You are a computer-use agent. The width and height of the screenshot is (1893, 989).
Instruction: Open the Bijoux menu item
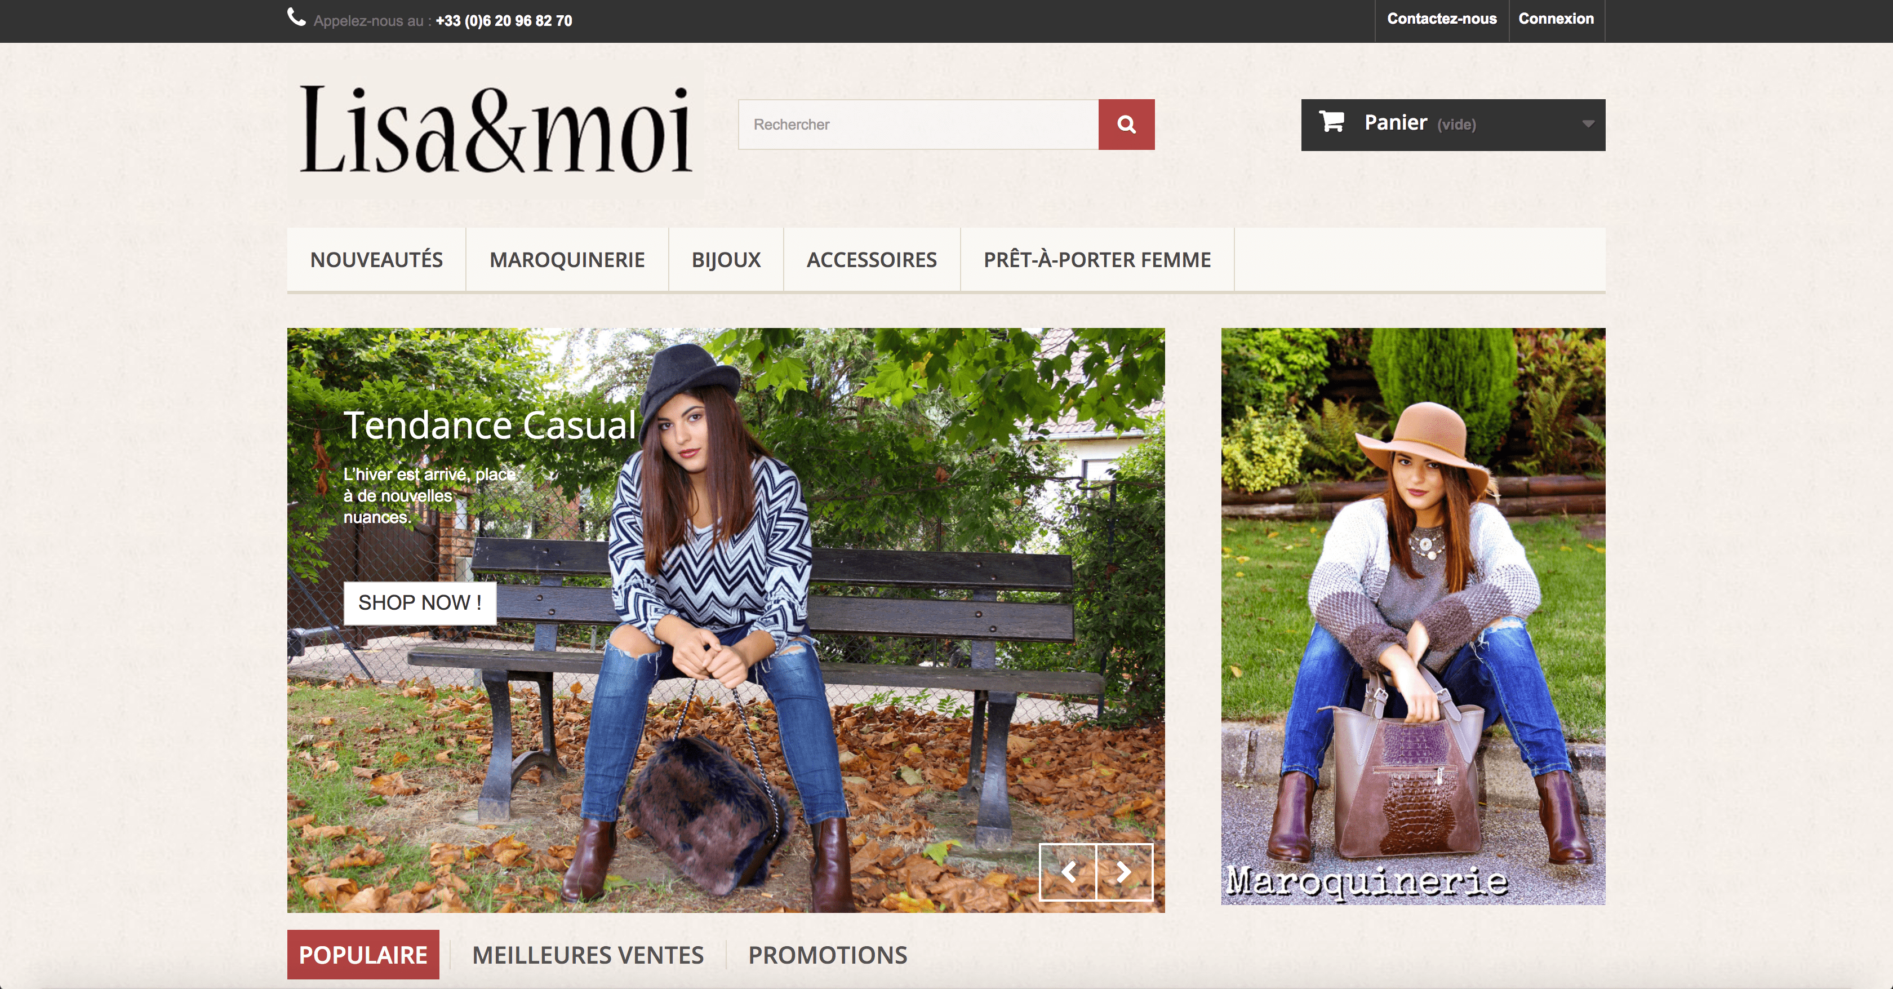[726, 259]
